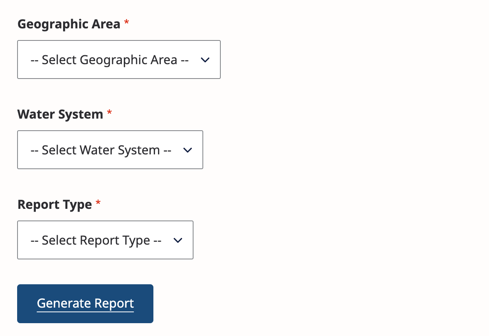The width and height of the screenshot is (489, 336).
Task: Open the Report Type dropdown
Action: (x=105, y=240)
